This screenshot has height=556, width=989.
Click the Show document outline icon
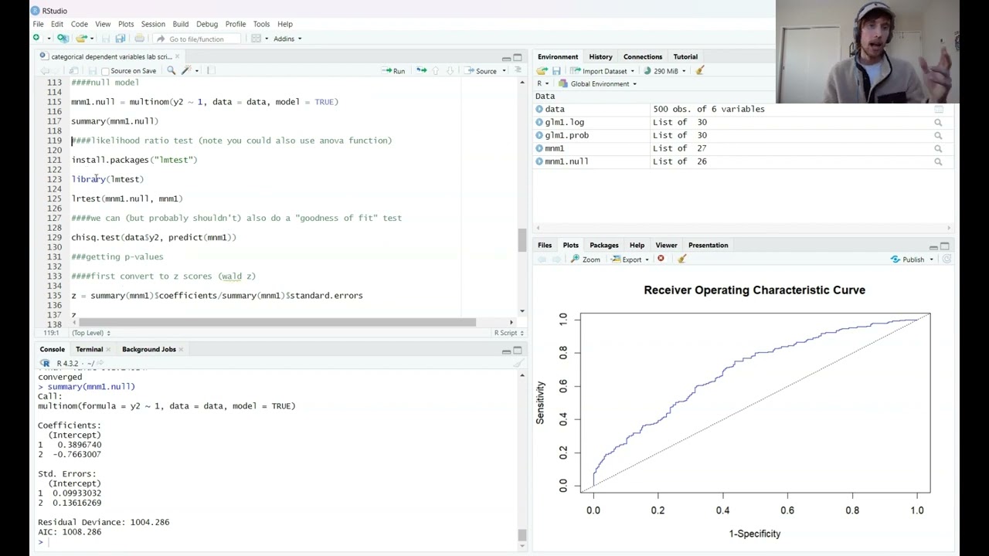tap(518, 70)
